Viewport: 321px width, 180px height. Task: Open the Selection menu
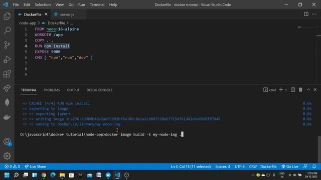point(43,4)
